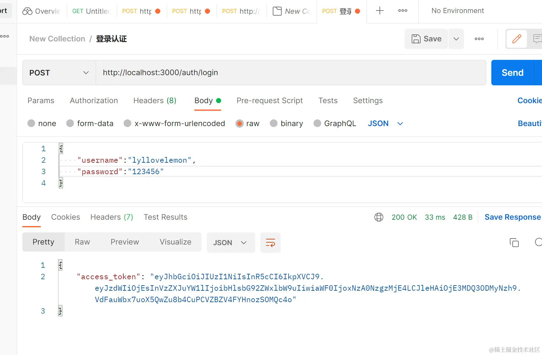This screenshot has width=542, height=355.
Task: Open the response Headers (7) tab
Action: tap(112, 217)
